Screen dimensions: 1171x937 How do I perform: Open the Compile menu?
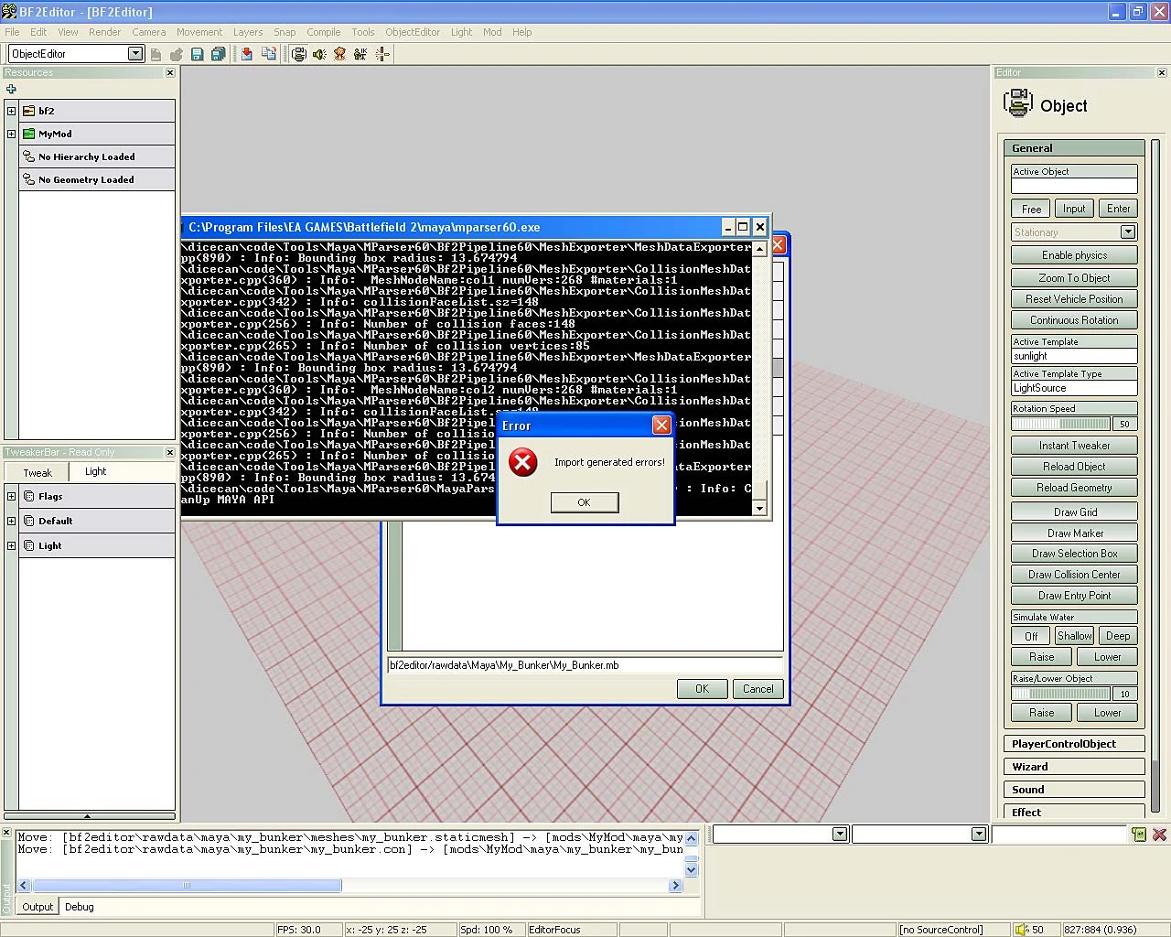(x=323, y=32)
